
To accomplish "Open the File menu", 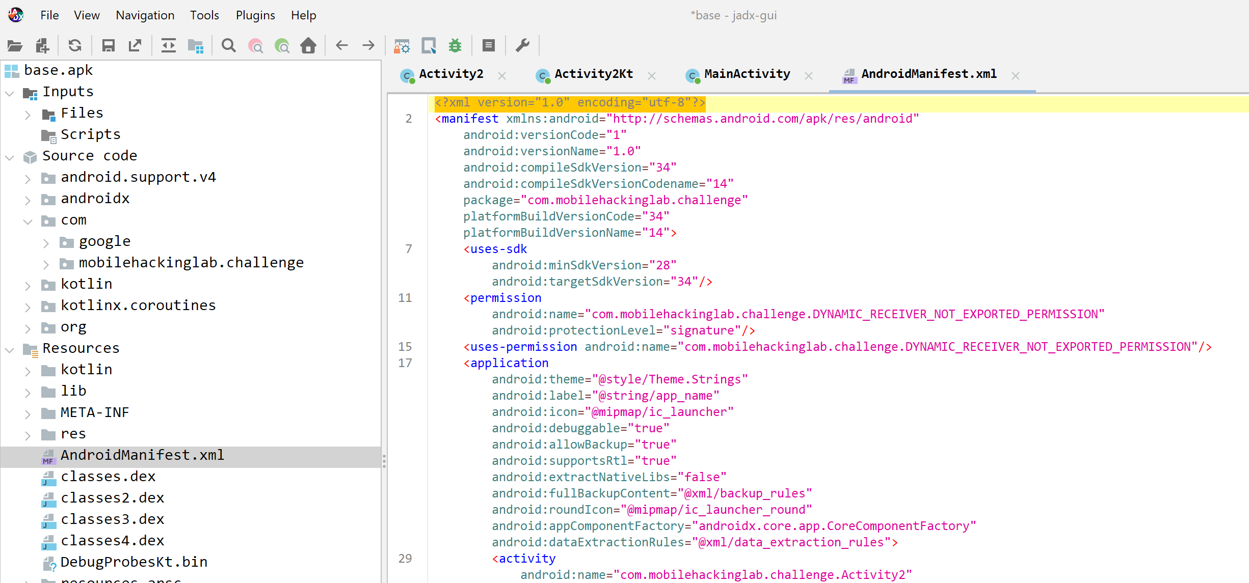I will pyautogui.click(x=49, y=15).
